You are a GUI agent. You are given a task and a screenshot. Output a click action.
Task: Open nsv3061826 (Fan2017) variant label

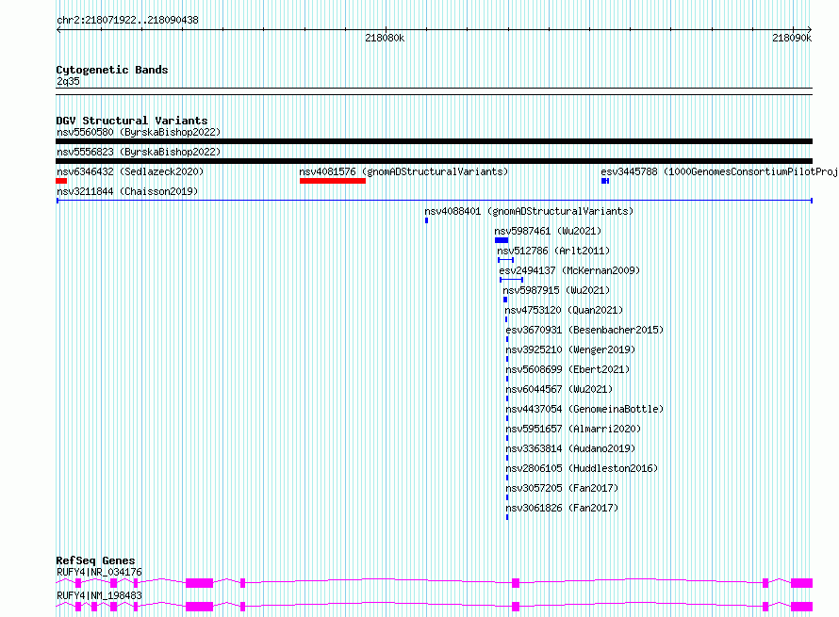pyautogui.click(x=562, y=508)
